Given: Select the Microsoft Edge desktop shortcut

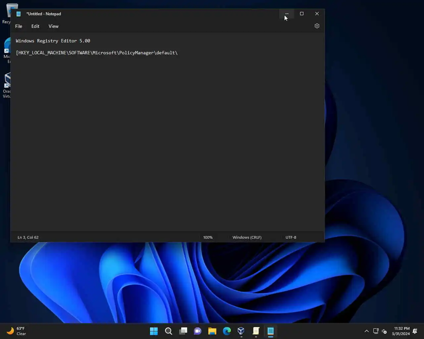Looking at the screenshot, I should 7,50.
